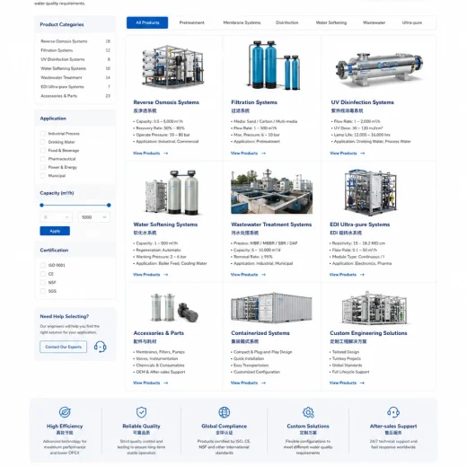The image size is (467, 467).
Task: Click the Reliable Quality shield icon
Action: point(141,412)
